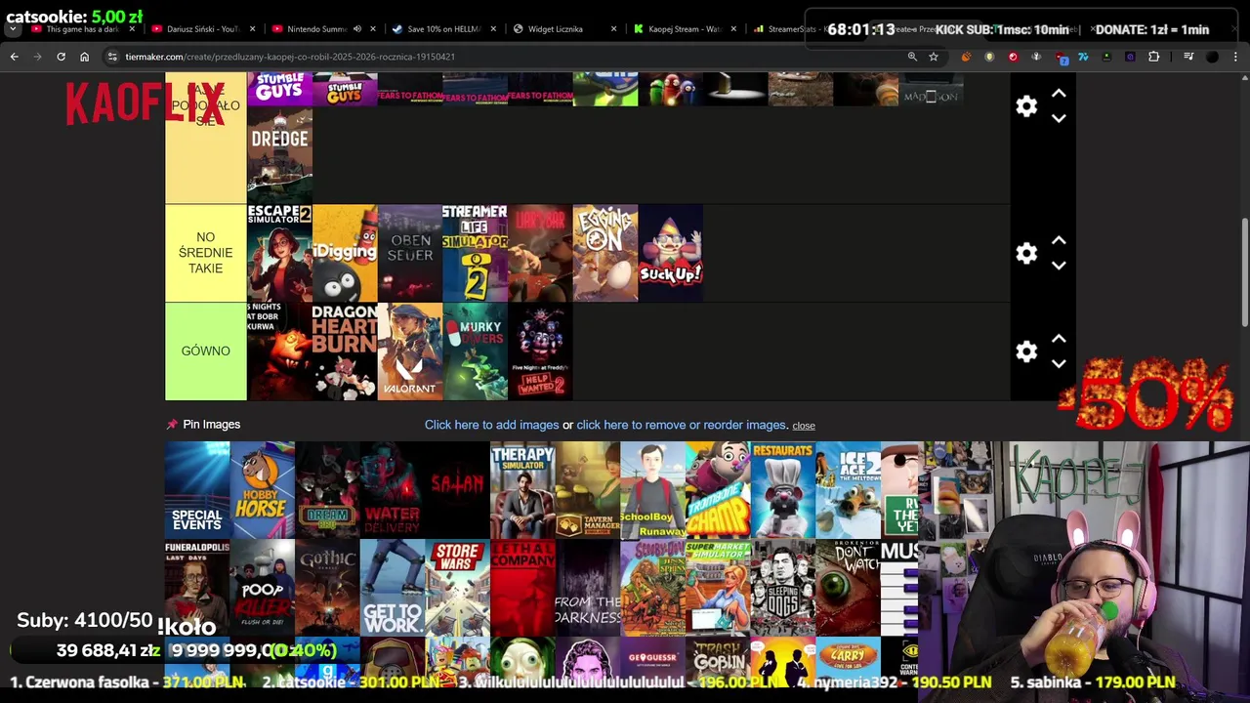Viewport: 1250px width, 703px height.
Task: Move the Dredge row down
Action: (1059, 118)
